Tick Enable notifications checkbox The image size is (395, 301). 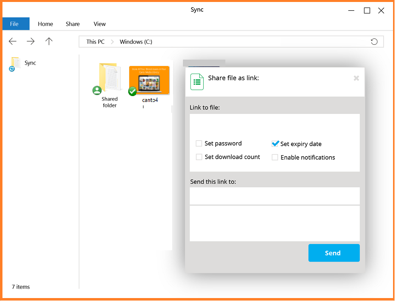click(275, 157)
